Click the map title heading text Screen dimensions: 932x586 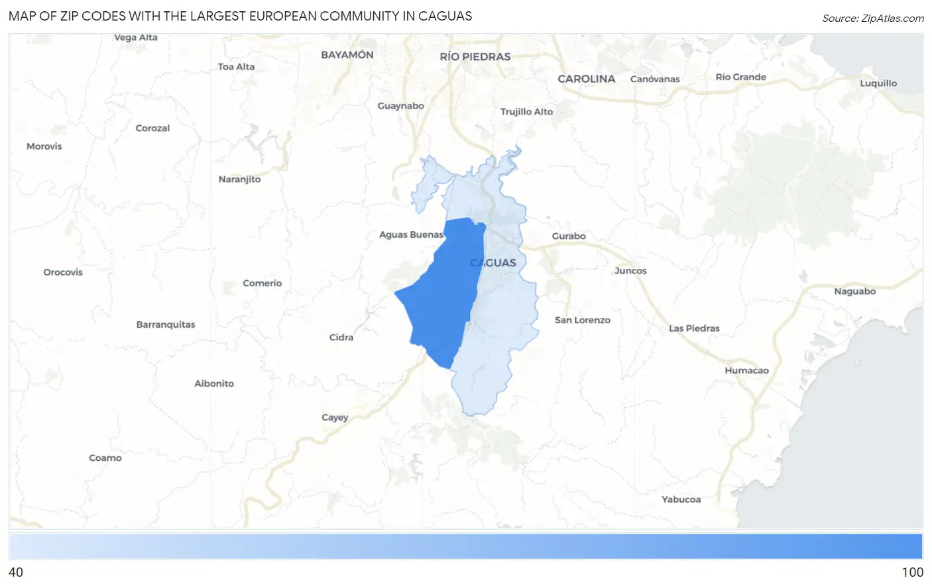pyautogui.click(x=240, y=16)
